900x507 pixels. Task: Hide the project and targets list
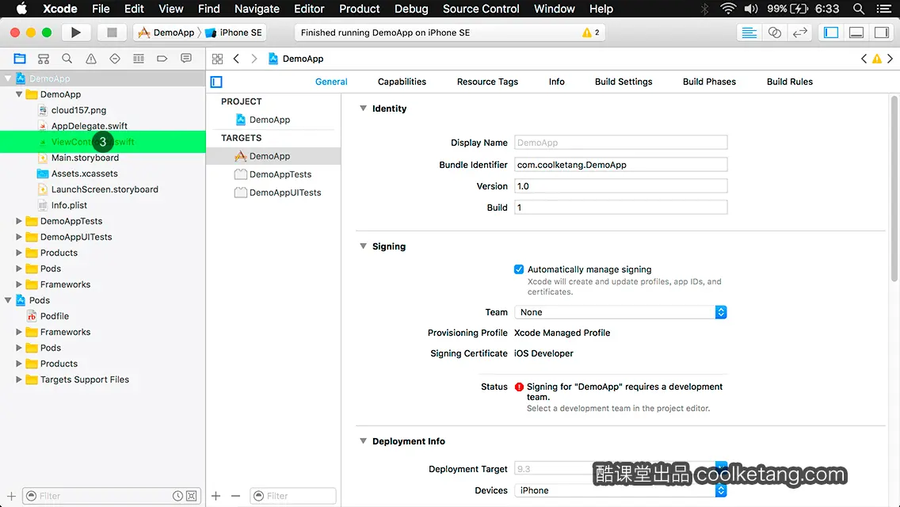tap(216, 82)
